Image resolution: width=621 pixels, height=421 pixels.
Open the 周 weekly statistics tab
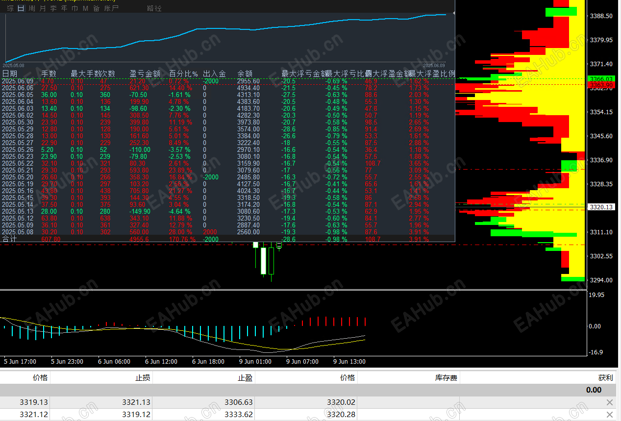pyautogui.click(x=32, y=8)
